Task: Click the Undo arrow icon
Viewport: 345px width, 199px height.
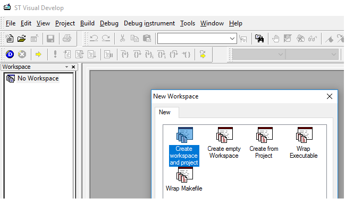Action: tap(94, 39)
